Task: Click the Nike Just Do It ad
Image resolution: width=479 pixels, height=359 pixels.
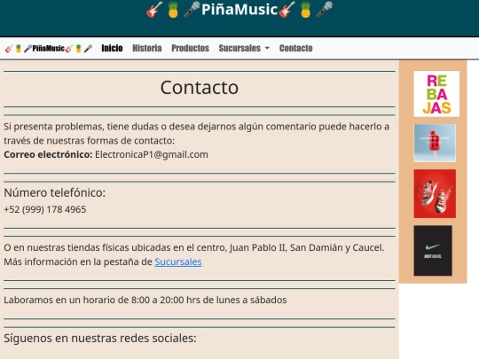Action: pyautogui.click(x=433, y=251)
